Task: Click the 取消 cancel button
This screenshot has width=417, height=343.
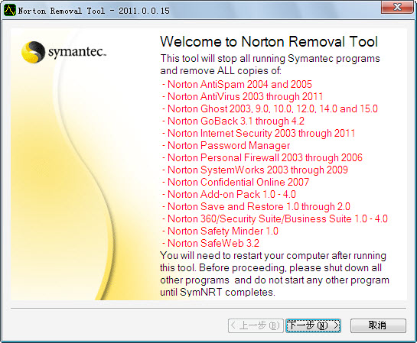Action: tap(378, 325)
